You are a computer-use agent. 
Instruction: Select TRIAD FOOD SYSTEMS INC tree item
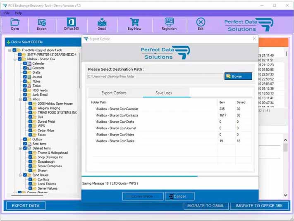(57, 112)
